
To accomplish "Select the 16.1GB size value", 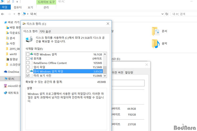I will click(98, 54).
